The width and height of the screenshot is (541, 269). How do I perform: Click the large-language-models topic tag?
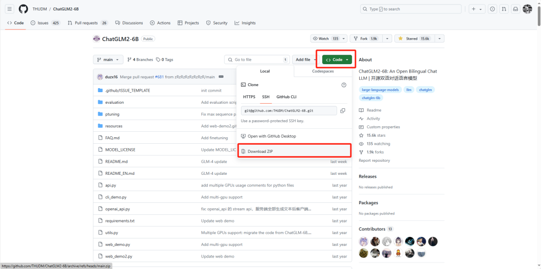(380, 90)
